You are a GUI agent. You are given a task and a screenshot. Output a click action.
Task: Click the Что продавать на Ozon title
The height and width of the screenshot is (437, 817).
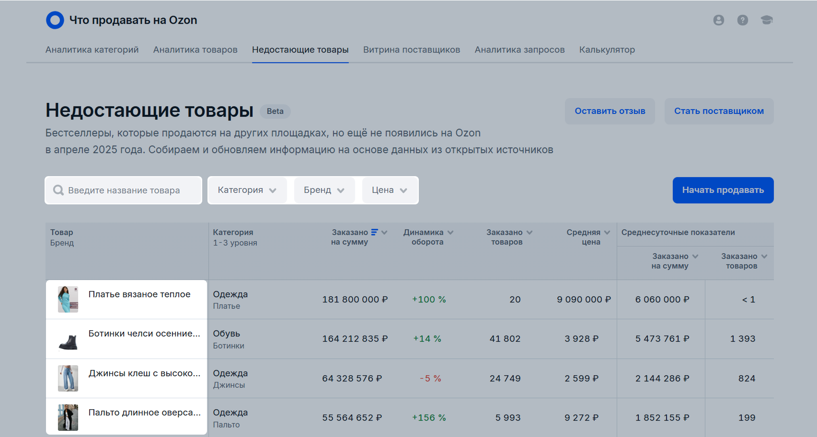(133, 20)
